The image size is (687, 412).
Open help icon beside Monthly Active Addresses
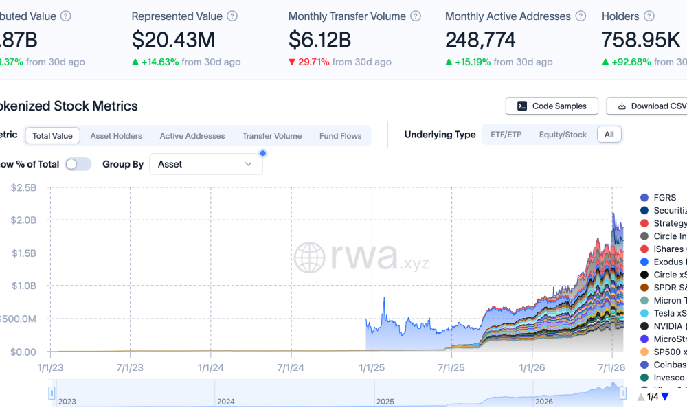point(581,16)
